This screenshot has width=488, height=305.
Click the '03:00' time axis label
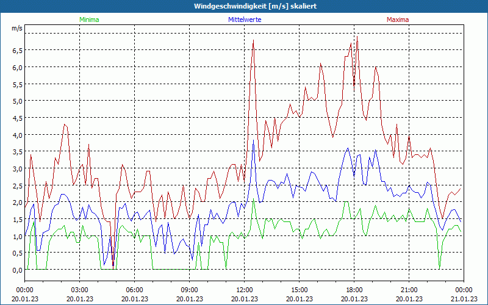80,290
